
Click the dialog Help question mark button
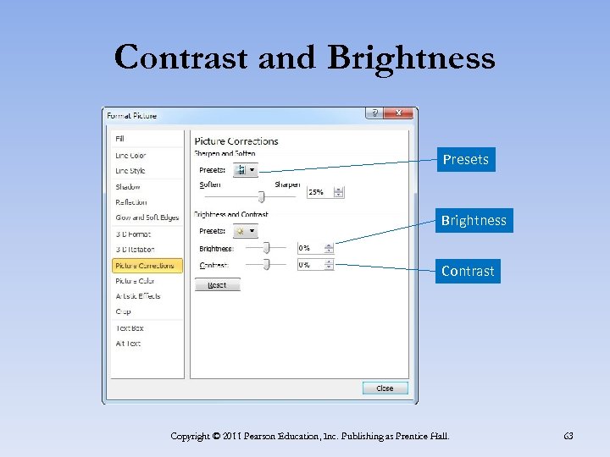coord(374,113)
